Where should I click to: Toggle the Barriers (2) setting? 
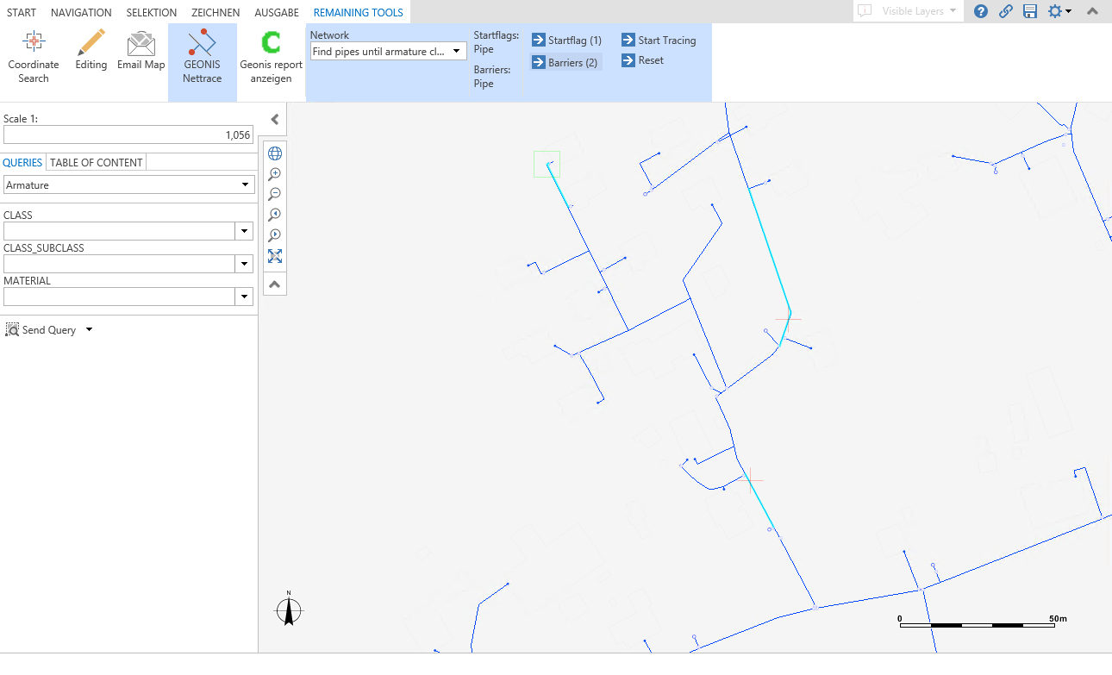click(x=565, y=61)
